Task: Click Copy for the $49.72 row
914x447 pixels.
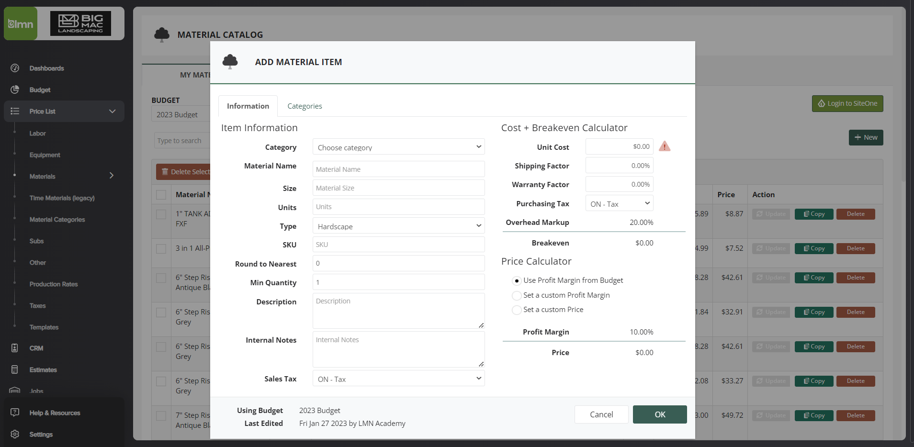Action: pos(814,415)
